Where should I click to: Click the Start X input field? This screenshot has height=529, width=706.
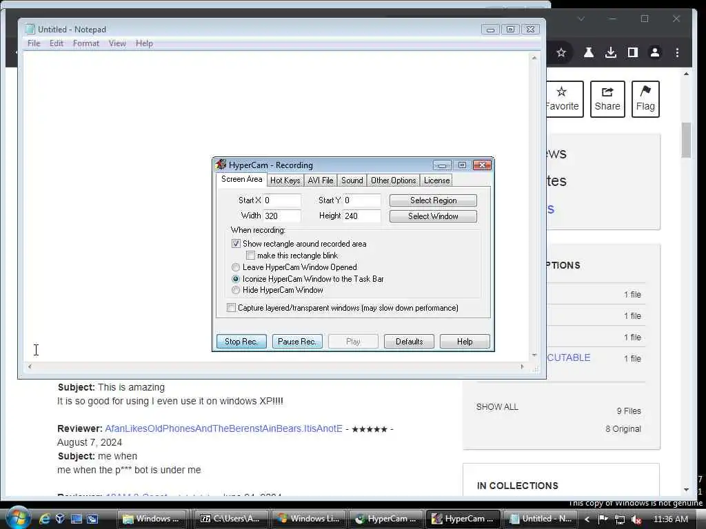[282, 200]
